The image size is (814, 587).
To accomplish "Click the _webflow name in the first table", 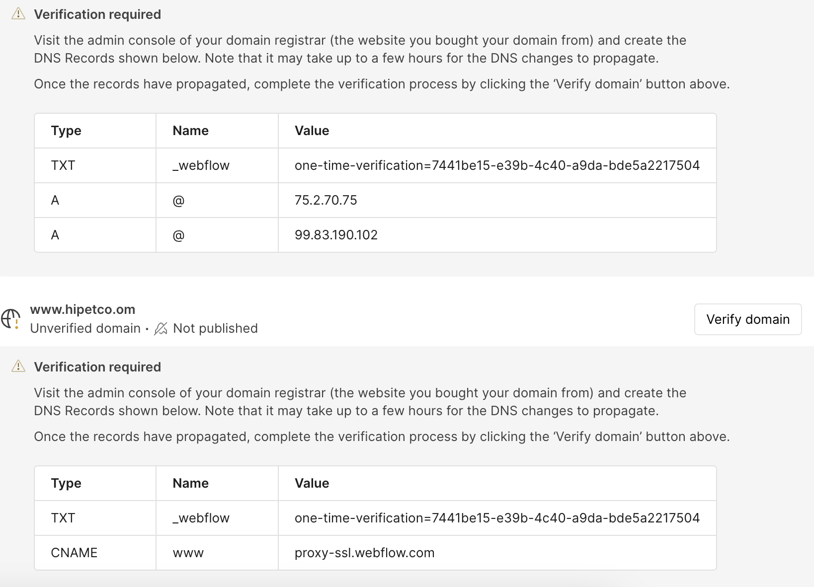I will (200, 165).
